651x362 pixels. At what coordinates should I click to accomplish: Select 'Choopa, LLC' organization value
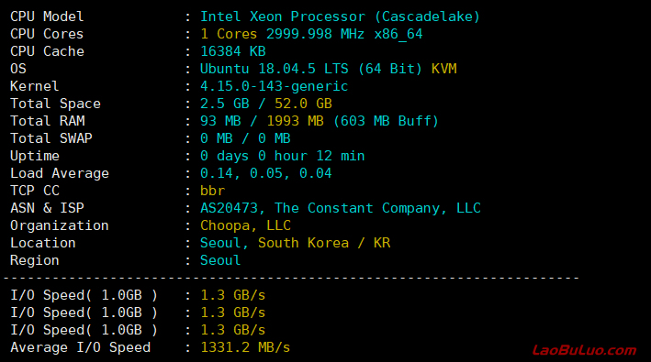(x=245, y=225)
